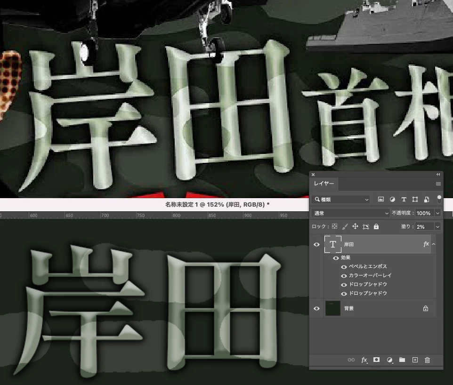Click the 不透明度 100% field
Image resolution: width=453 pixels, height=385 pixels.
coord(425,213)
